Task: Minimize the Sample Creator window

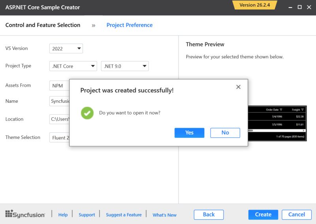Action: (x=290, y=7)
